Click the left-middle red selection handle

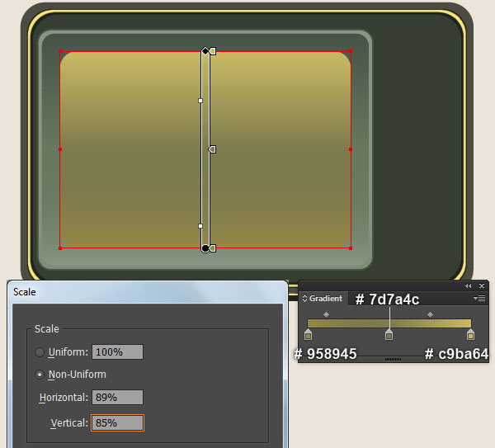tap(60, 149)
